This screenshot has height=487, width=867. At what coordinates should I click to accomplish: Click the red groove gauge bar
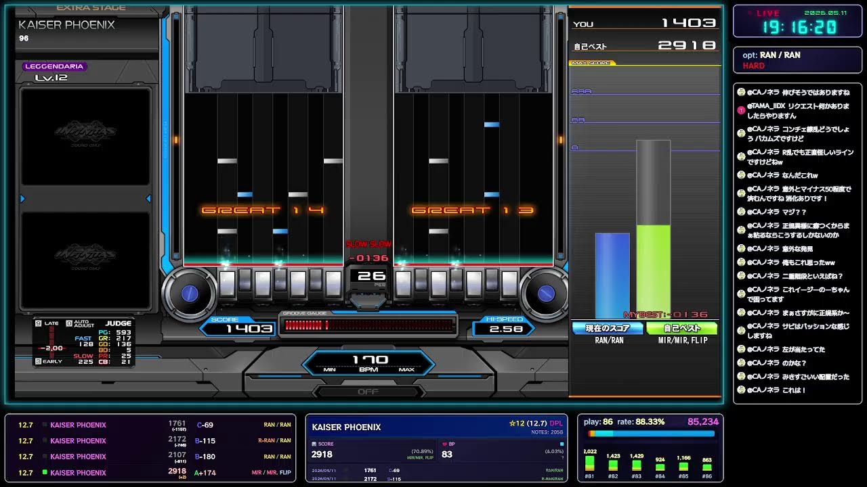(x=368, y=325)
